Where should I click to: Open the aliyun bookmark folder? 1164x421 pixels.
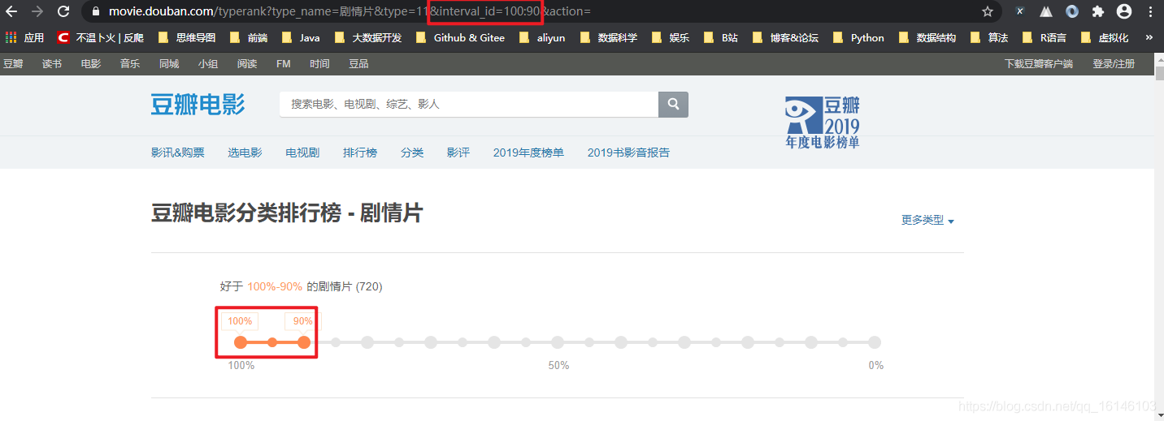coord(541,37)
